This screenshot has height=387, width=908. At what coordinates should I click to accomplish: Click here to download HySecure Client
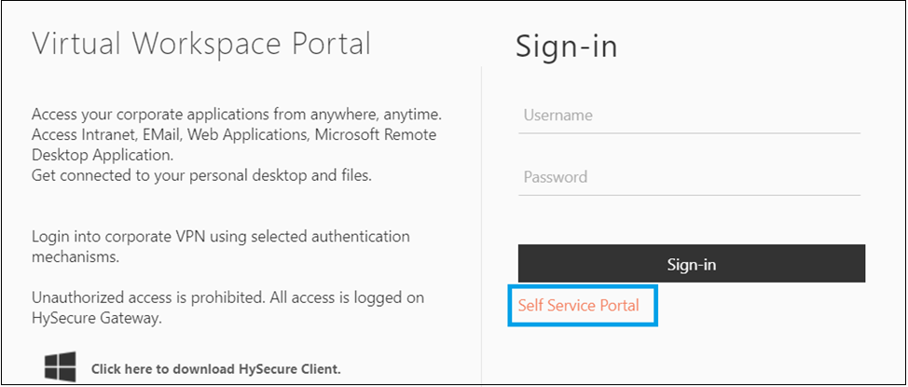[x=216, y=369]
